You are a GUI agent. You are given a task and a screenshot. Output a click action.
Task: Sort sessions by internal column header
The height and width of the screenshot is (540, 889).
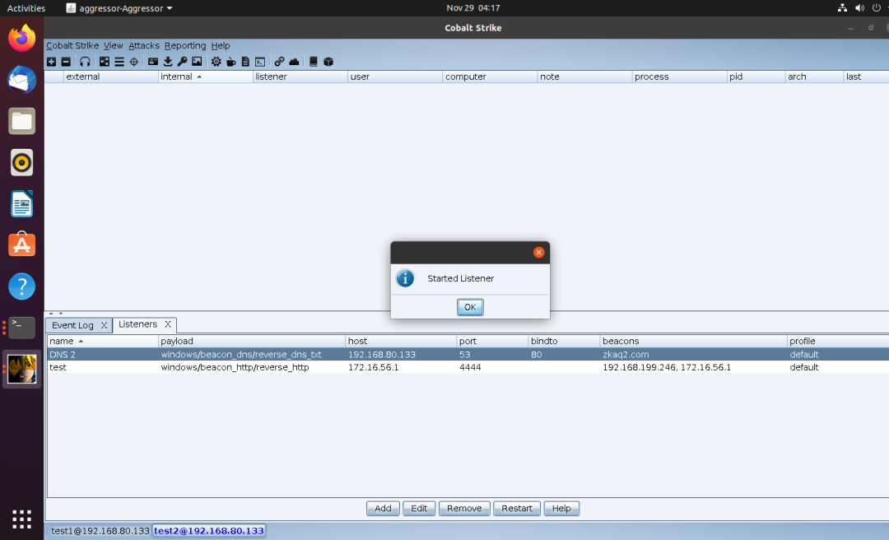click(205, 77)
